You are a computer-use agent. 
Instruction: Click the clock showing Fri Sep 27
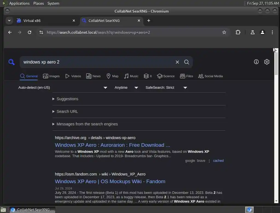tap(263, 3)
